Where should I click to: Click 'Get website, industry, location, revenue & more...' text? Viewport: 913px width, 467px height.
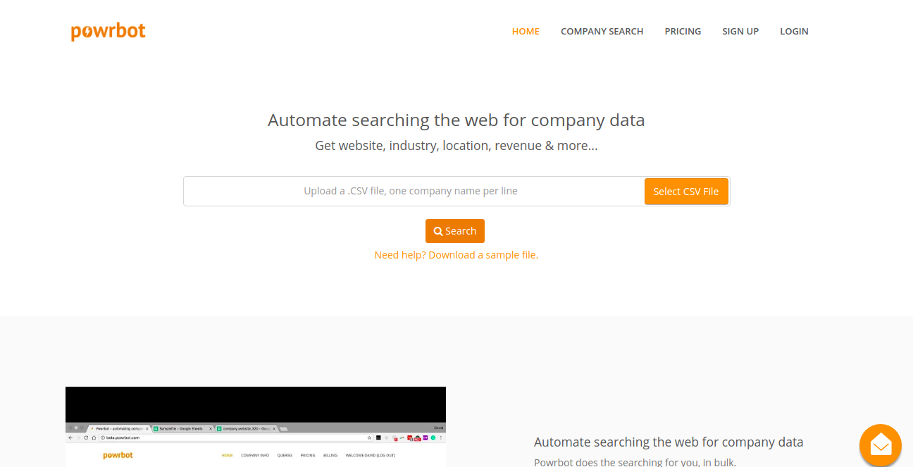[x=456, y=146]
